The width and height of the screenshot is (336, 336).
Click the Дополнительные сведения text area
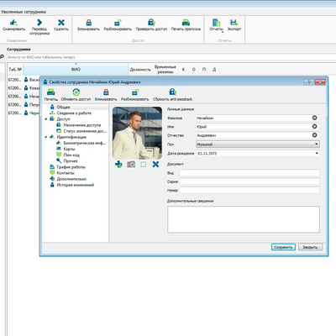[x=244, y=219]
